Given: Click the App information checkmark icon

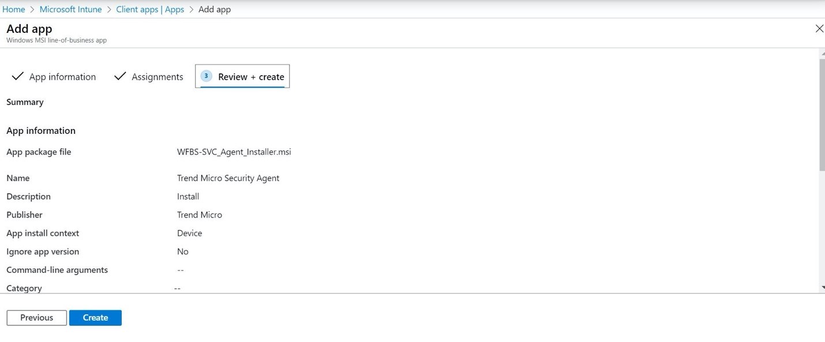Looking at the screenshot, I should pos(18,76).
